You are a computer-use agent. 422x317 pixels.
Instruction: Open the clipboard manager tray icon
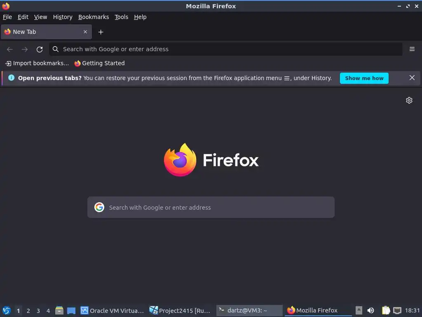point(386,310)
